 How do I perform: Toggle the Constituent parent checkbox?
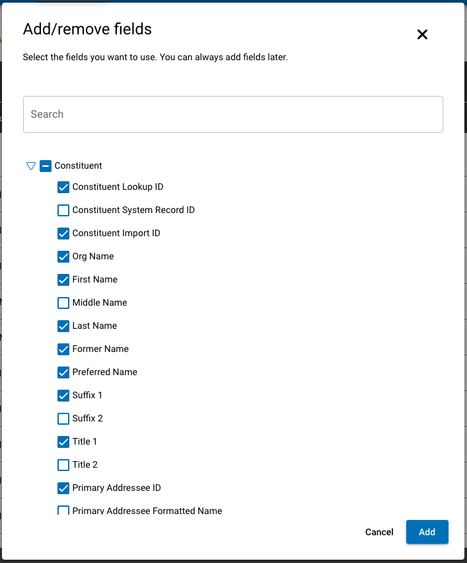pyautogui.click(x=46, y=166)
